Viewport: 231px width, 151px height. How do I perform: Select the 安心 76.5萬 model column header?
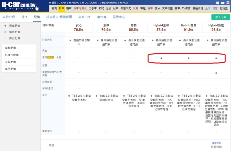point(79,28)
